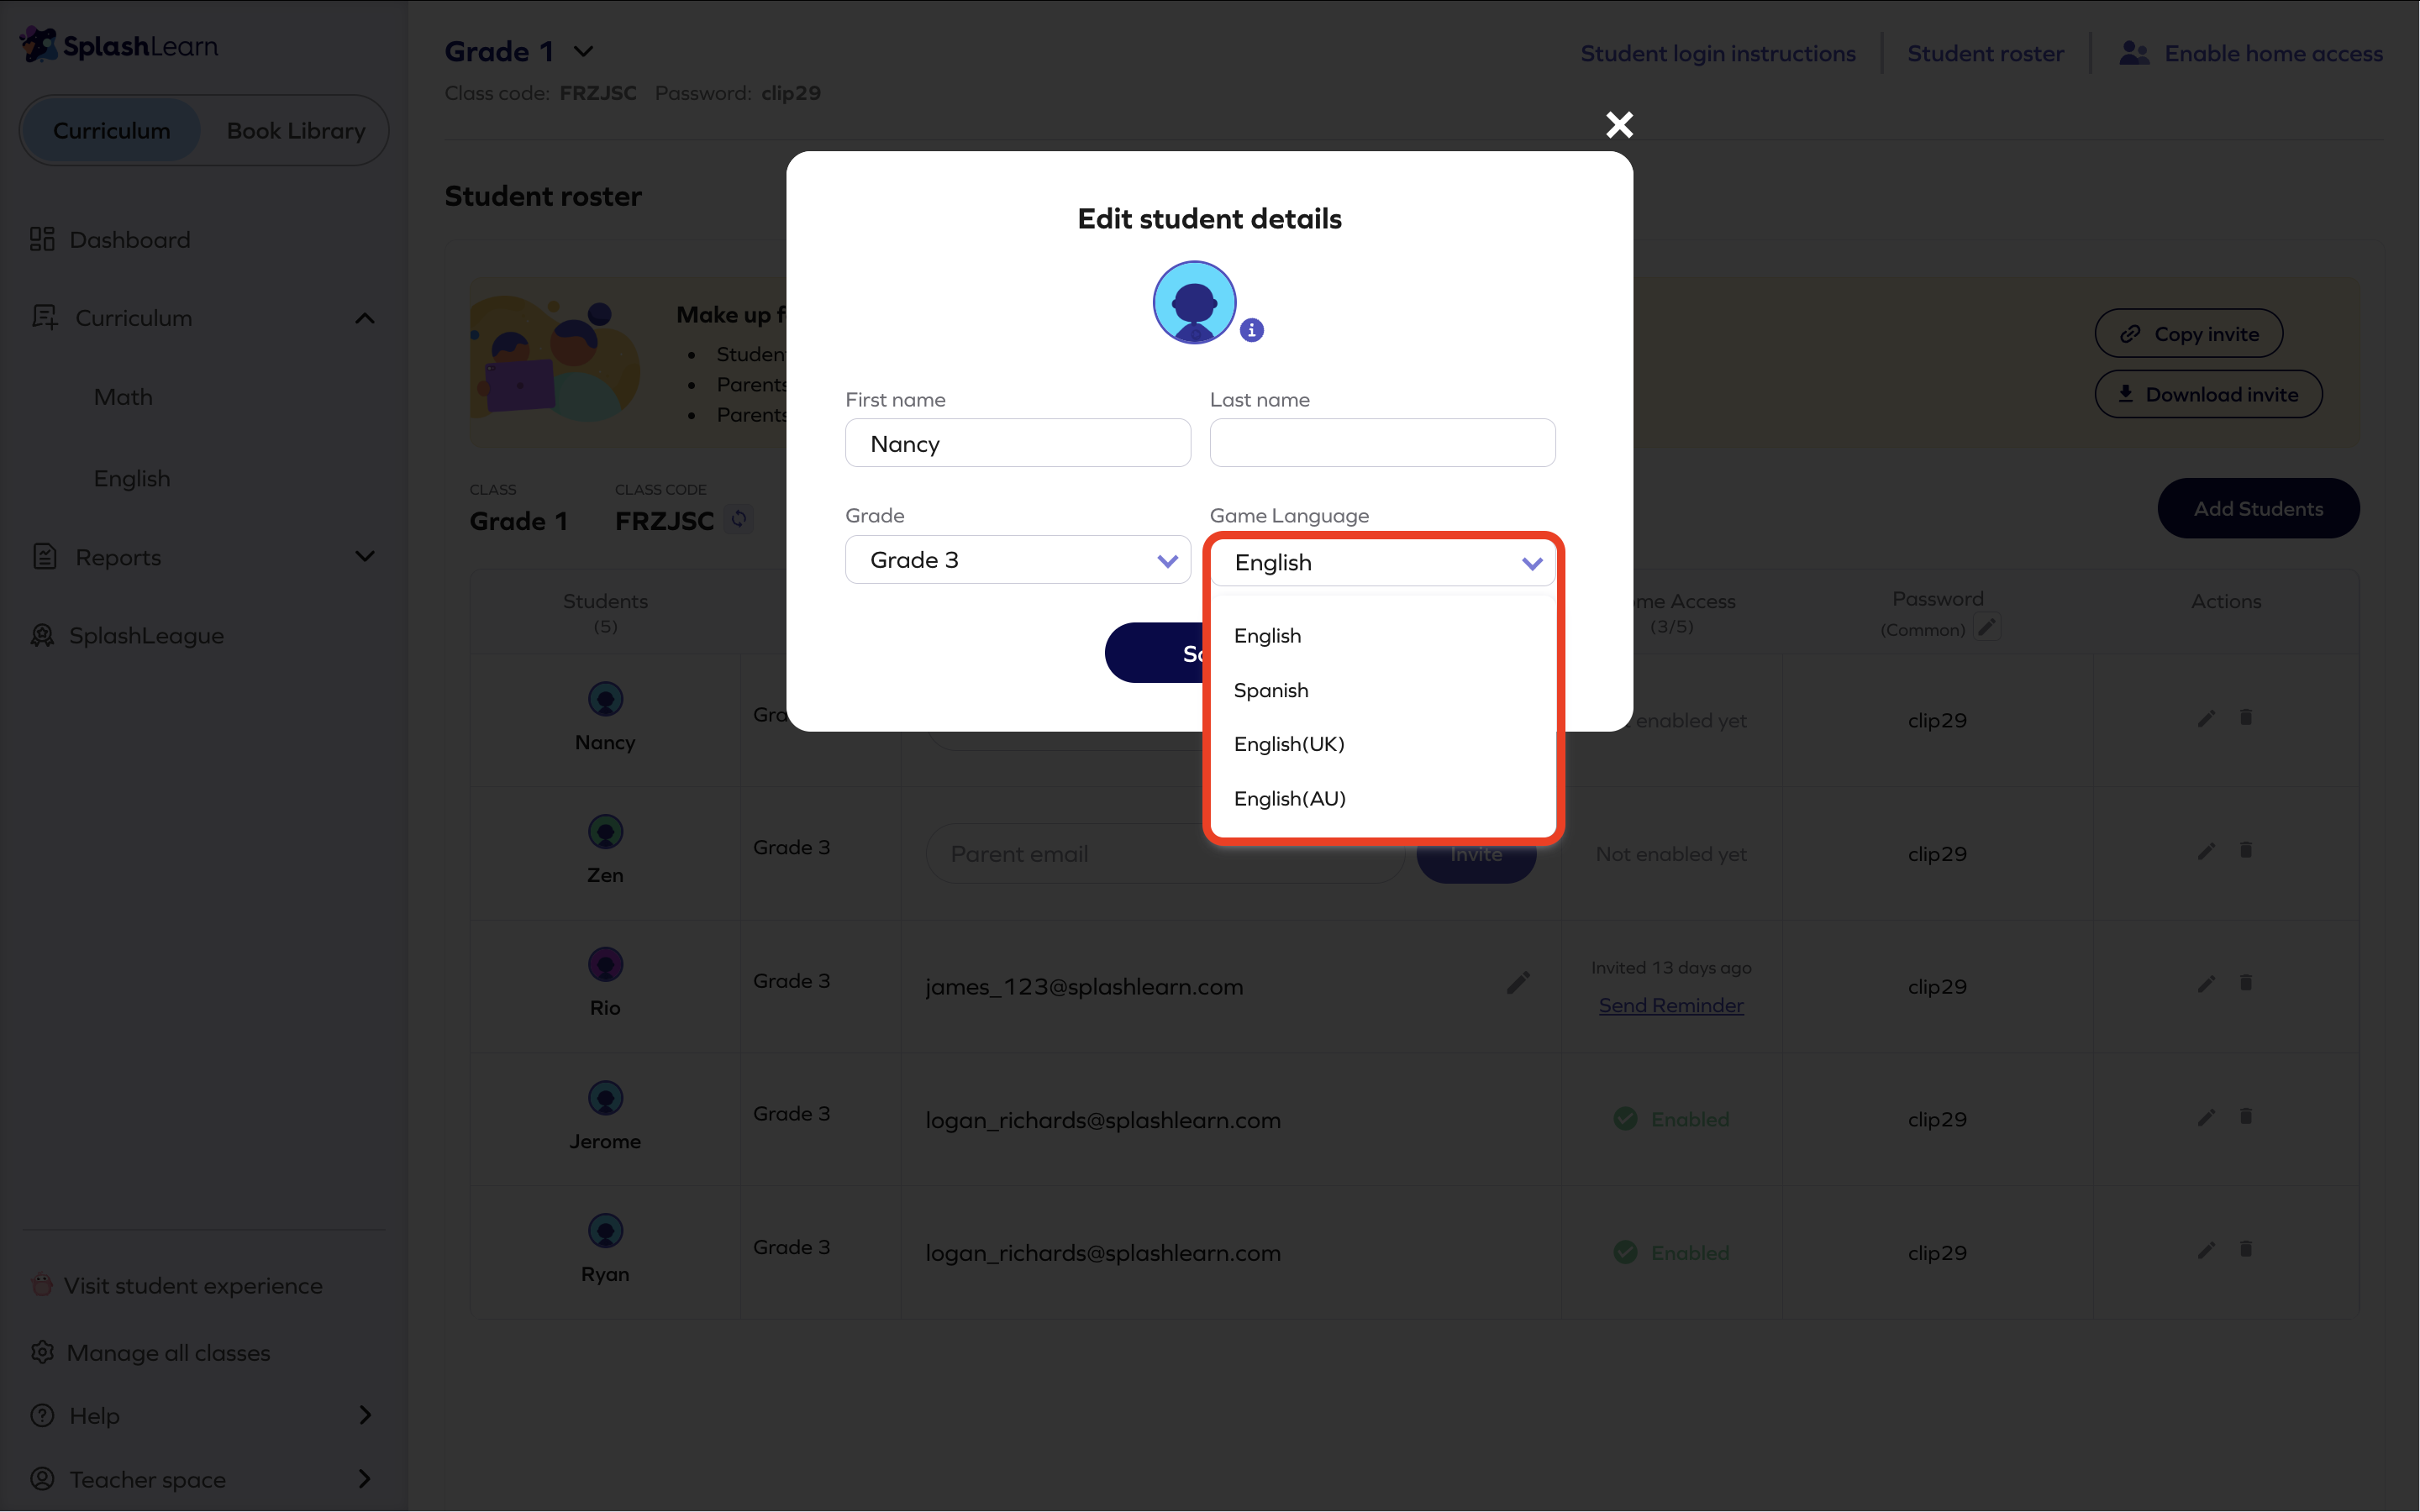
Task: Open Student login instructions
Action: click(x=1718, y=53)
